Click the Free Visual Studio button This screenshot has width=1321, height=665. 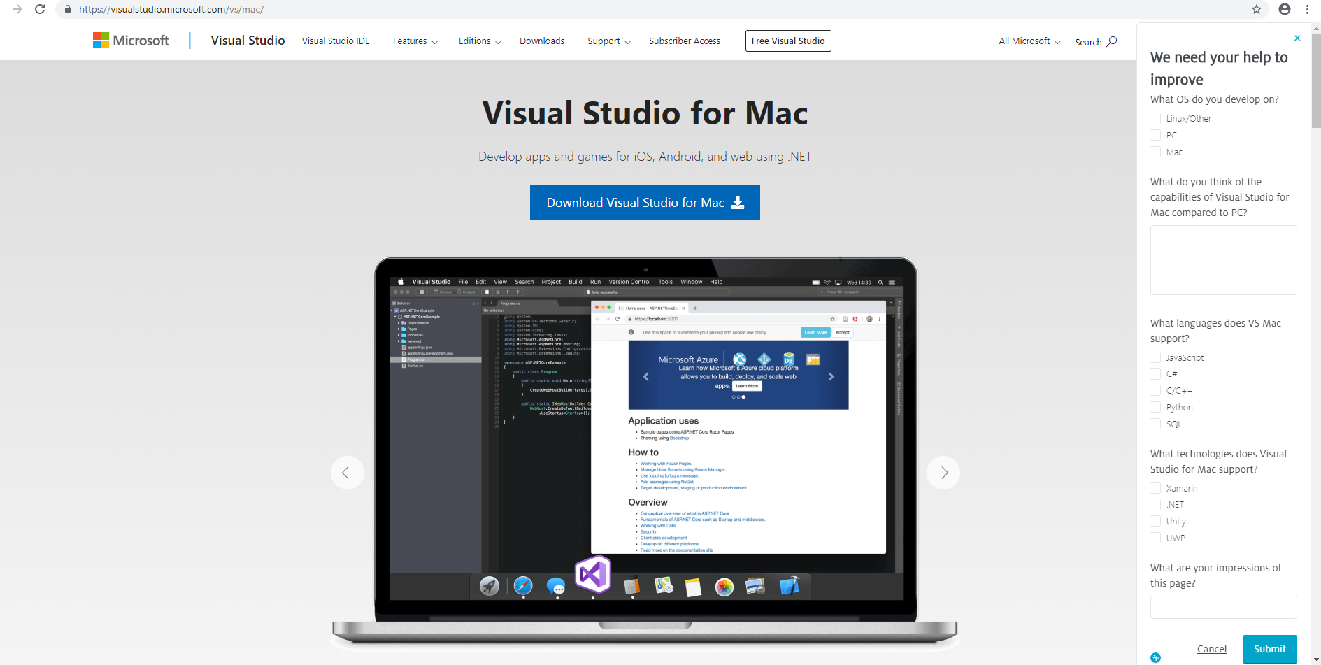[x=788, y=41]
